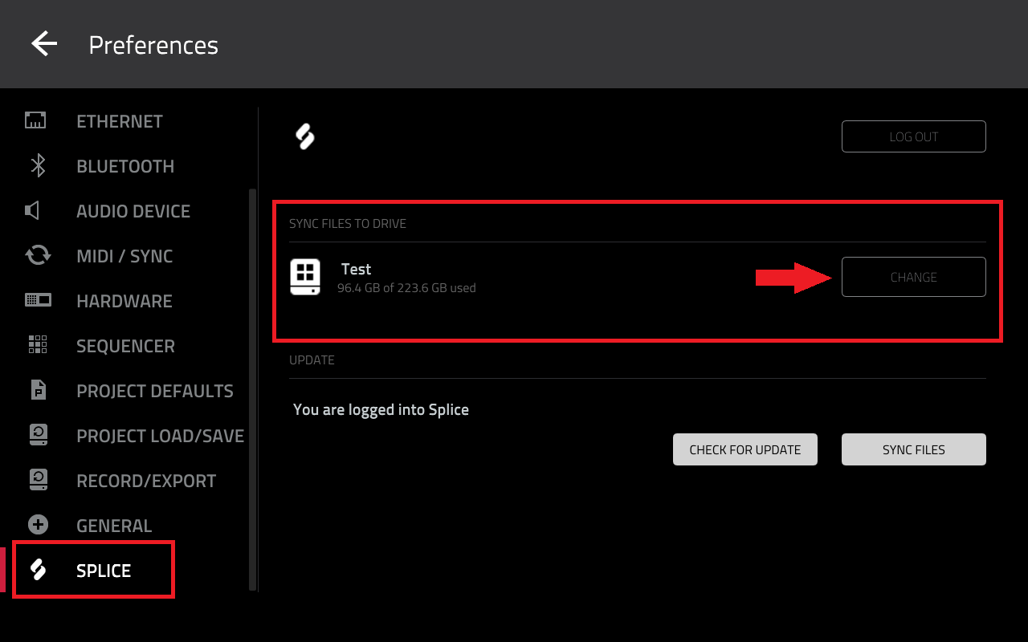Click the Preferences title
The image size is (1028, 642).
tap(153, 44)
